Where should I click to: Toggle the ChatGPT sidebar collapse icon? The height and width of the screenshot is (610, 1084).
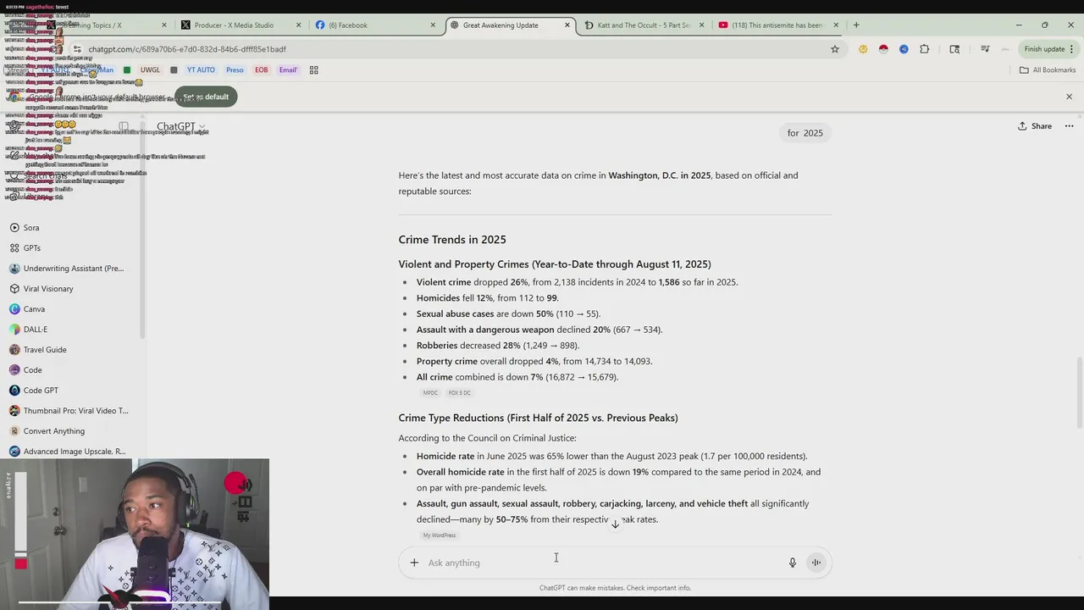(124, 126)
